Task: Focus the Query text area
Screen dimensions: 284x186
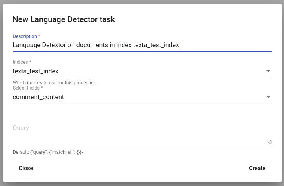Action: (x=142, y=134)
